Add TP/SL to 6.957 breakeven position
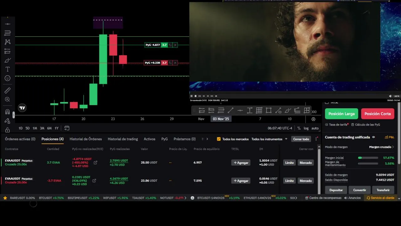The width and height of the screenshot is (401, 226). click(241, 163)
